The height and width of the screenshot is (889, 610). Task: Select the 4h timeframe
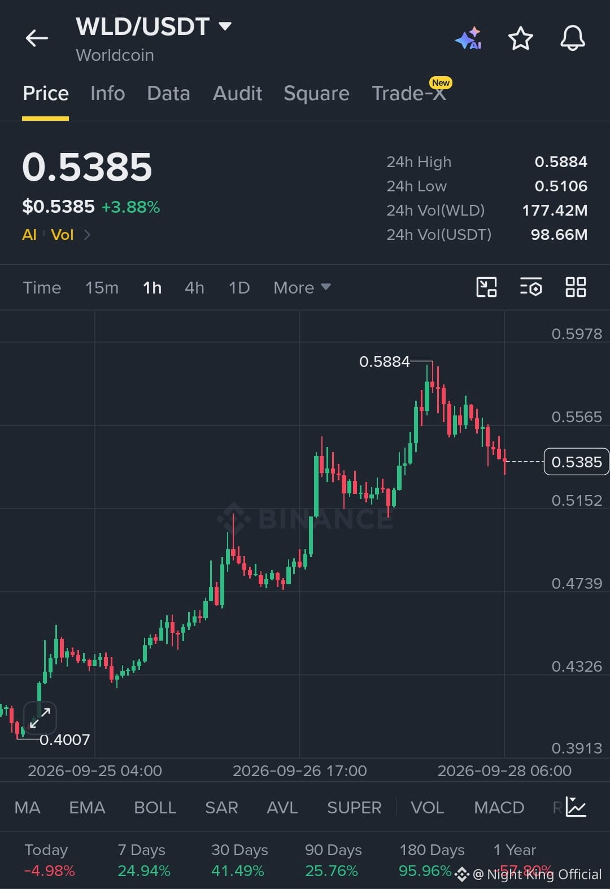pyautogui.click(x=194, y=288)
